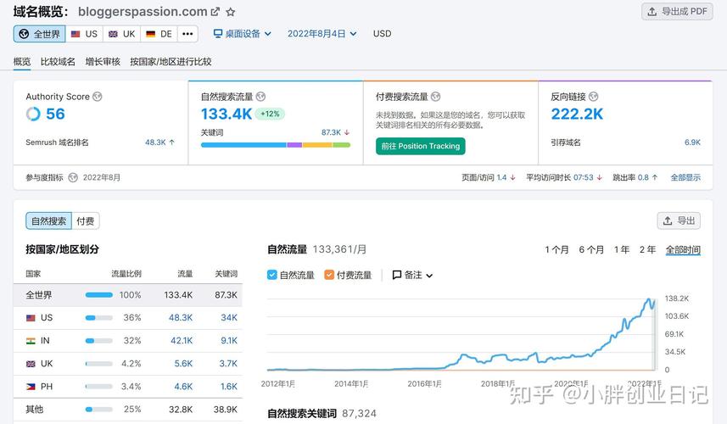Select the 全世界 region toggle
The height and width of the screenshot is (424, 727).
(x=39, y=34)
